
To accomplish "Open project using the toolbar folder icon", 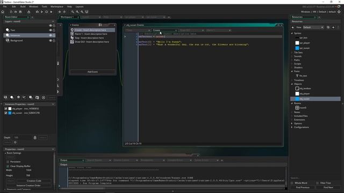I will tap(16, 12).
